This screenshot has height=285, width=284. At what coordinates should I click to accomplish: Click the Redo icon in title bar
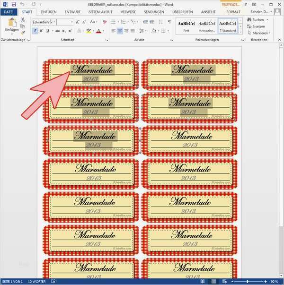pos(34,4)
